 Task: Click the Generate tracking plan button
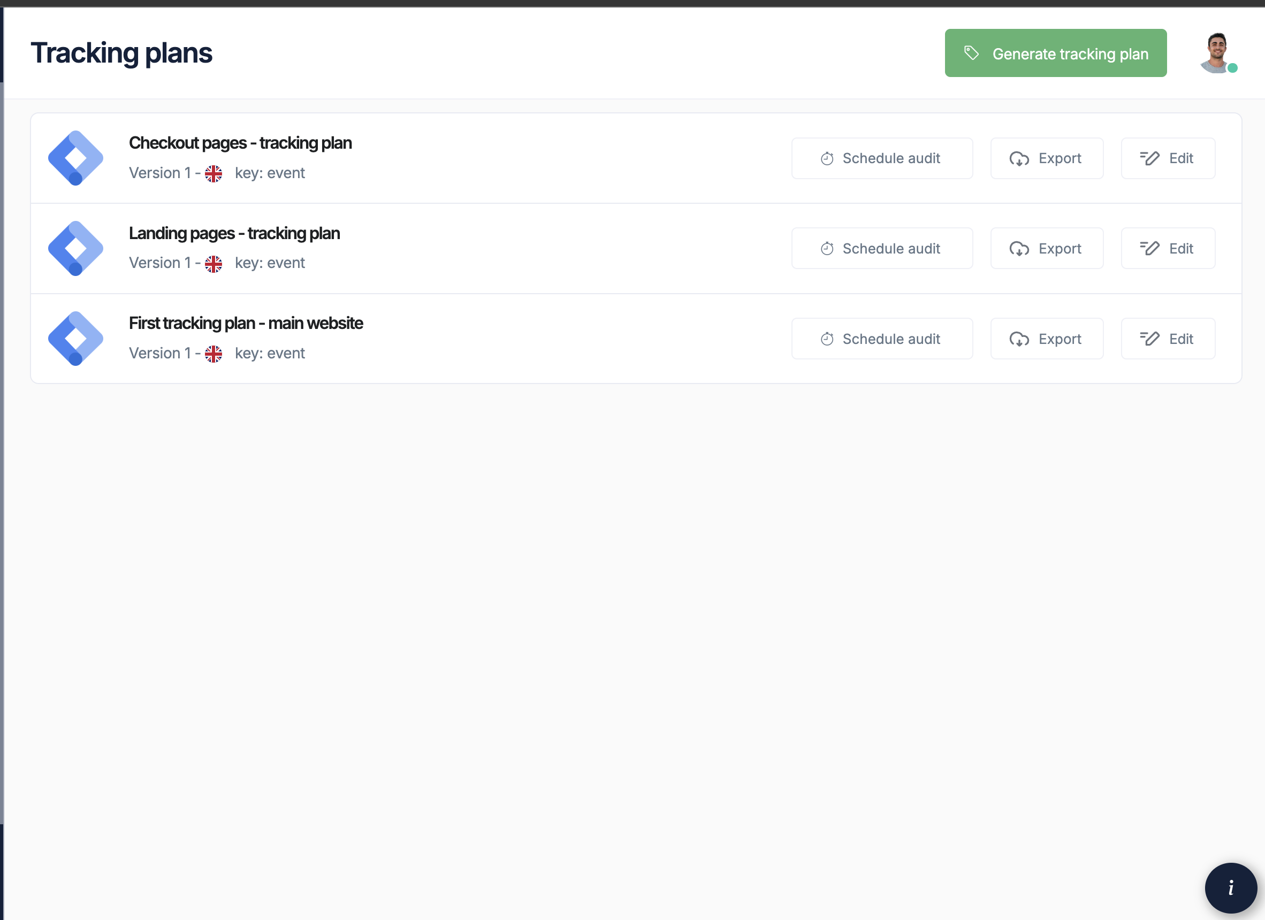1055,53
